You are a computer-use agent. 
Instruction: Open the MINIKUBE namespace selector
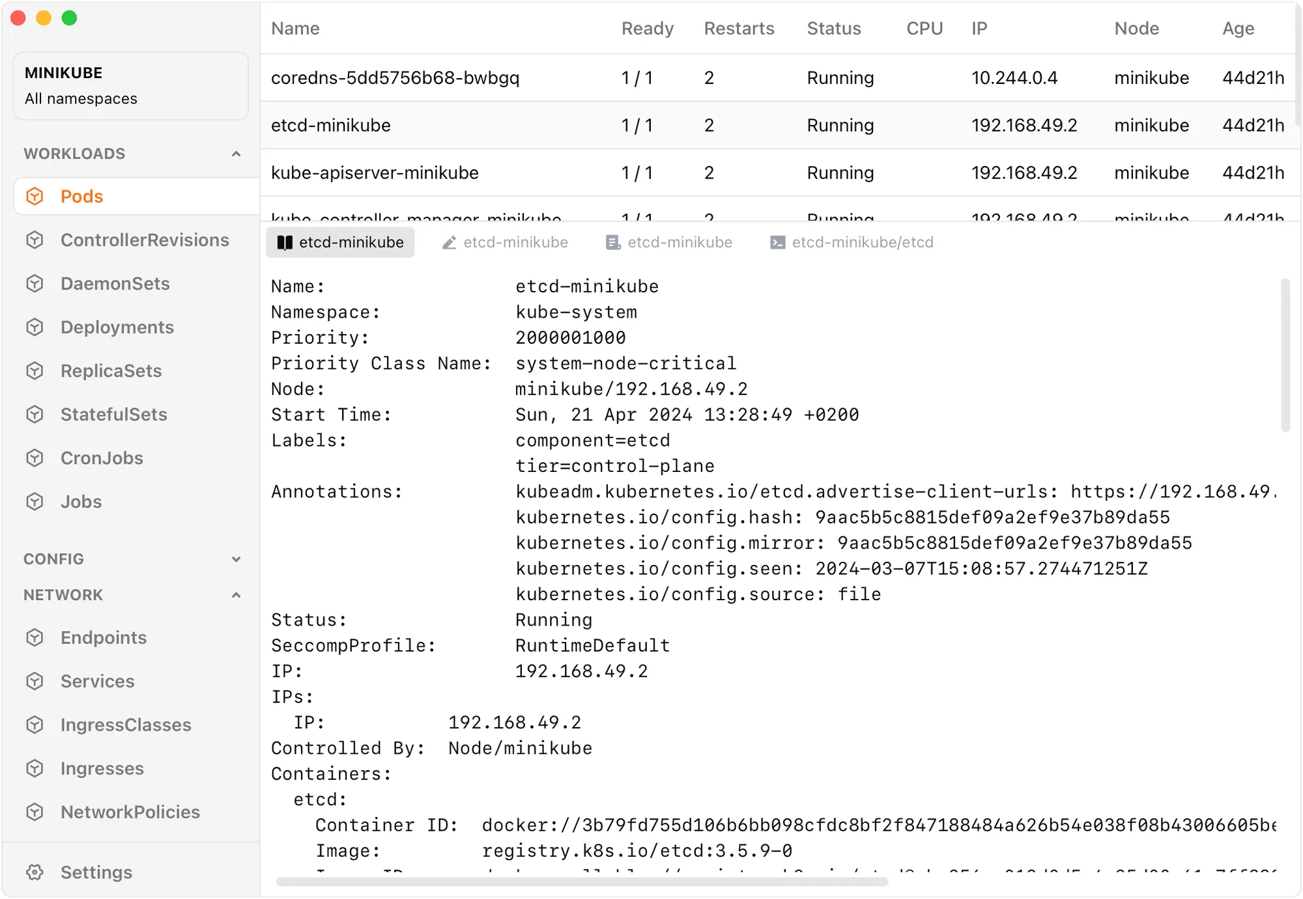[131, 85]
